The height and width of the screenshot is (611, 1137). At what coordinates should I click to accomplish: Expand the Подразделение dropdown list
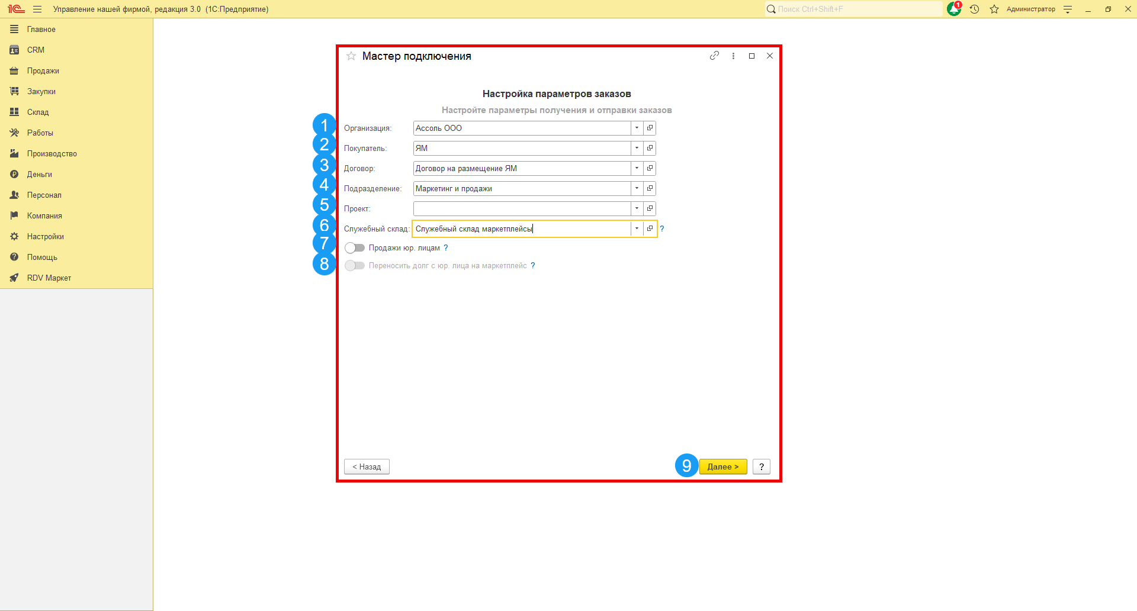637,188
